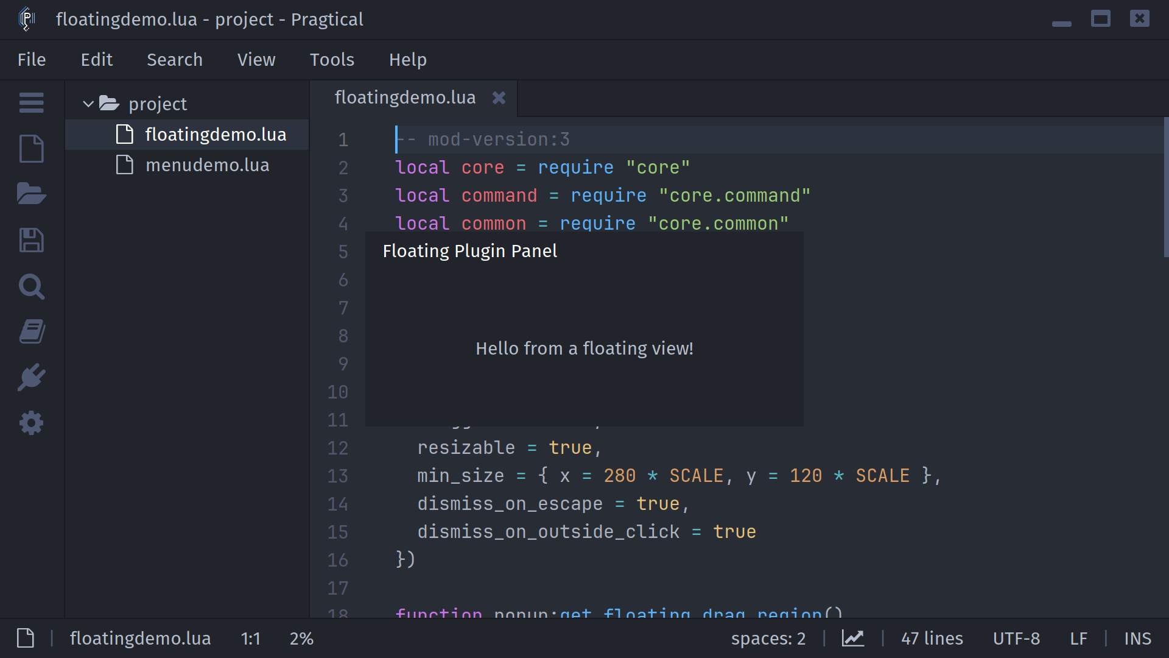
Task: Click line number 16 in the gutter
Action: (x=338, y=560)
